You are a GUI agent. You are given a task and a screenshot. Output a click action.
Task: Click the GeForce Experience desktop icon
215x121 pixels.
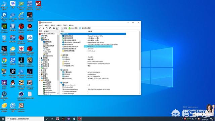pos(4,28)
